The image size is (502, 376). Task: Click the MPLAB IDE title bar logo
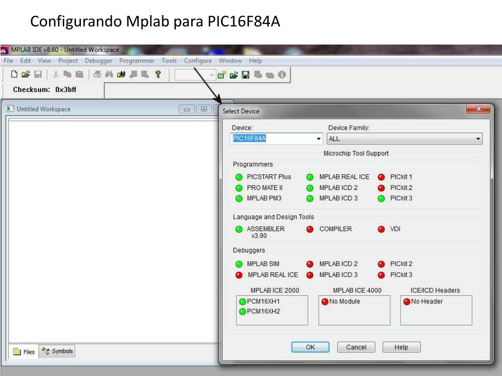coord(4,50)
